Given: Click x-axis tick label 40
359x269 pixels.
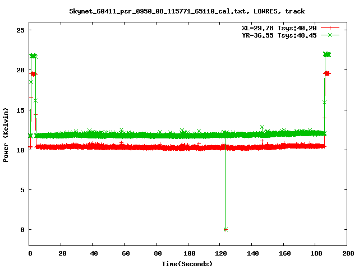Looking at the screenshot, I should point(94,253).
